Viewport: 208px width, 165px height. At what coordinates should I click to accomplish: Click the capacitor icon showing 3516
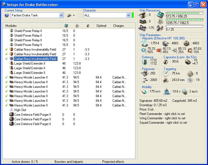pos(166,62)
